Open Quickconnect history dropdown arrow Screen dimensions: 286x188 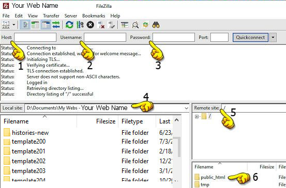pyautogui.click(x=273, y=37)
